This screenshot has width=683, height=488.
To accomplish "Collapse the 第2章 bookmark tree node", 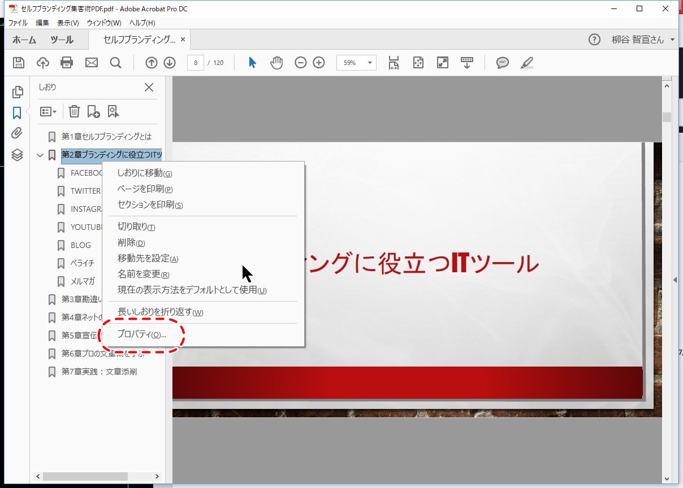I will (x=40, y=155).
